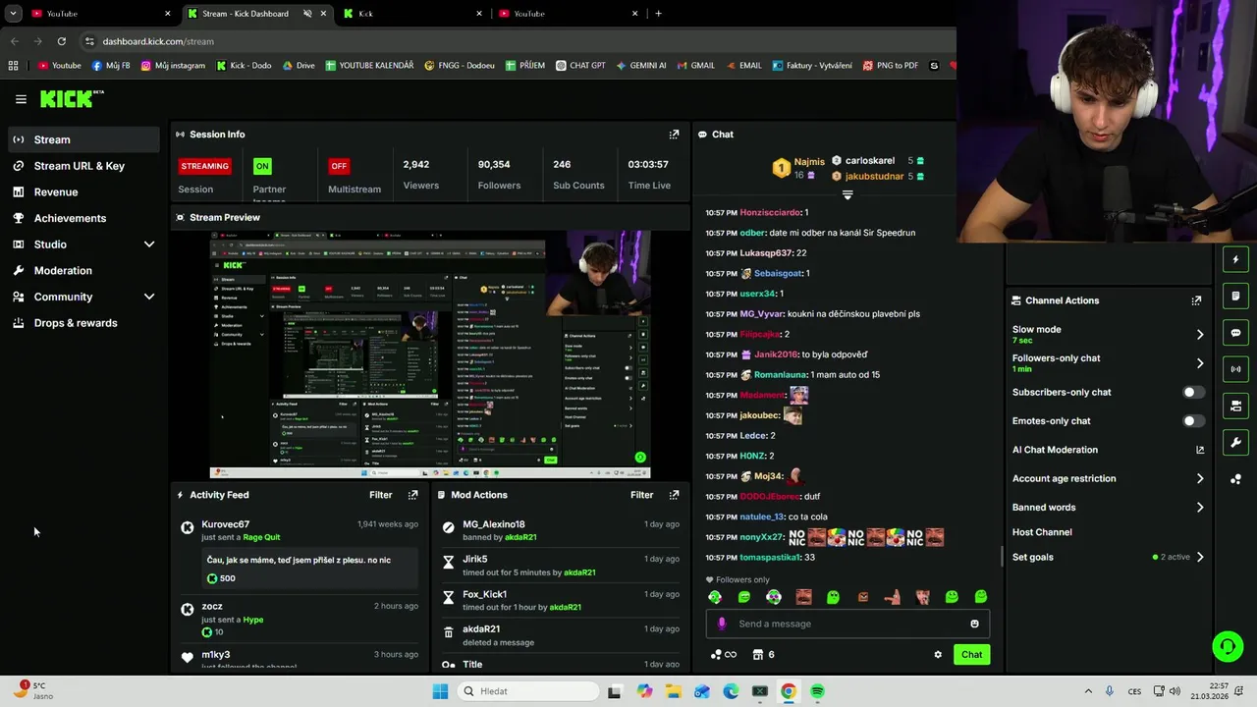Image resolution: width=1257 pixels, height=707 pixels.
Task: Toggle Emotes-only chat switch
Action: [x=1193, y=421]
